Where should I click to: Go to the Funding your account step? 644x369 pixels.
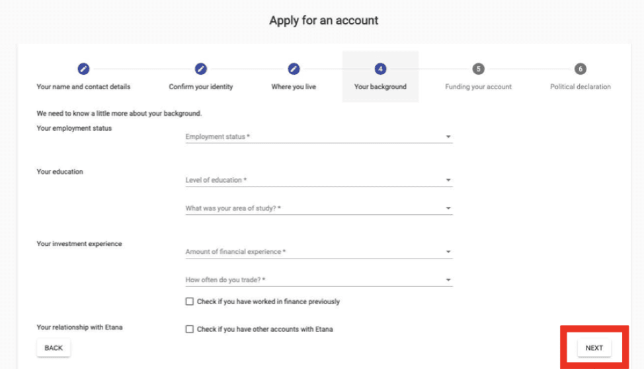click(478, 87)
